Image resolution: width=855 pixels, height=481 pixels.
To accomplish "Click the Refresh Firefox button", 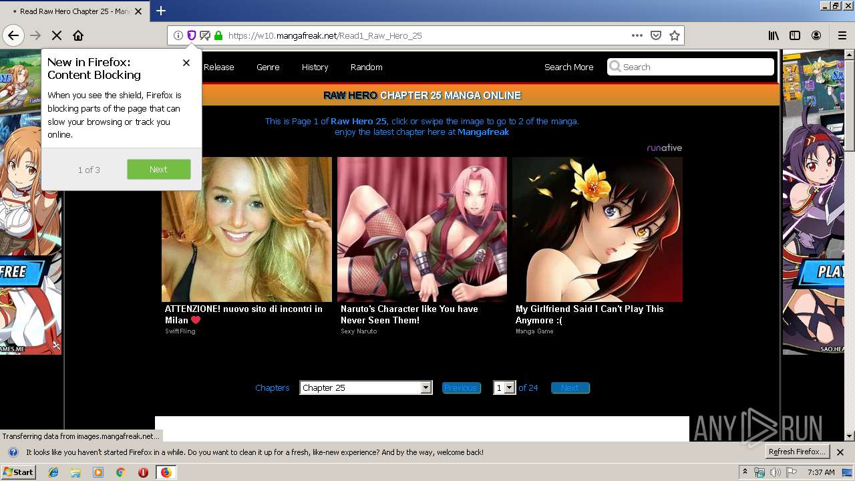I will pos(797,452).
